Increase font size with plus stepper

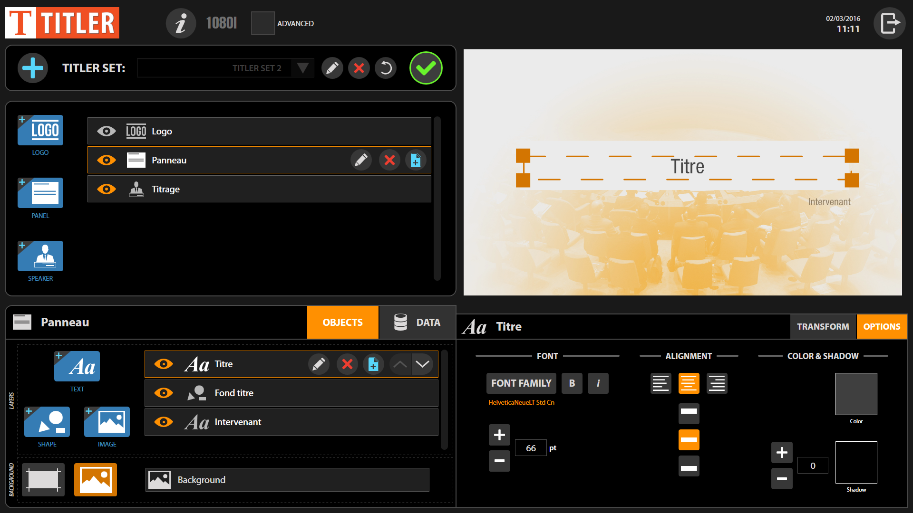499,435
